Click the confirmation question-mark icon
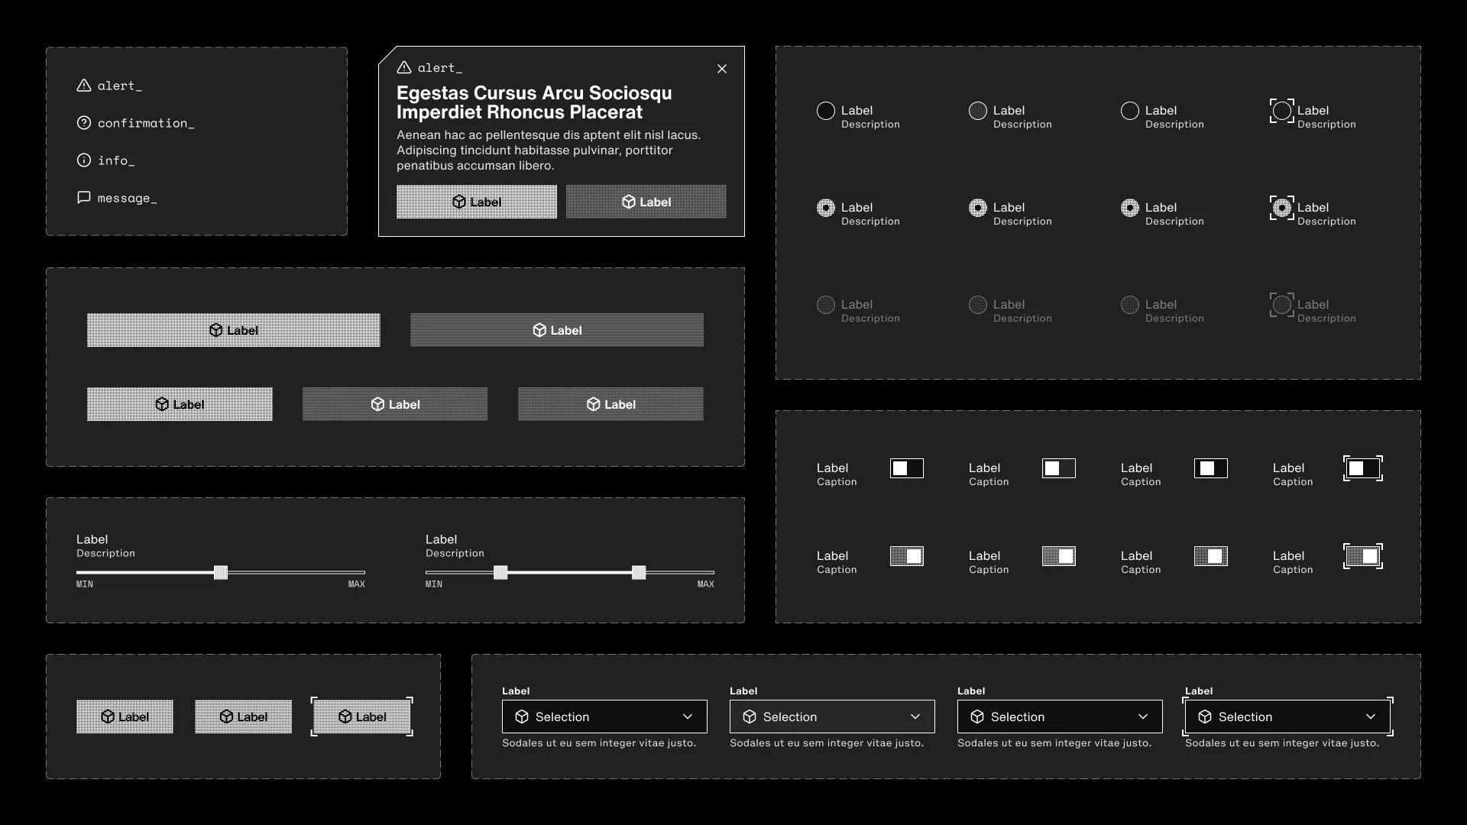Screen dimensions: 1467x825 tap(84, 123)
